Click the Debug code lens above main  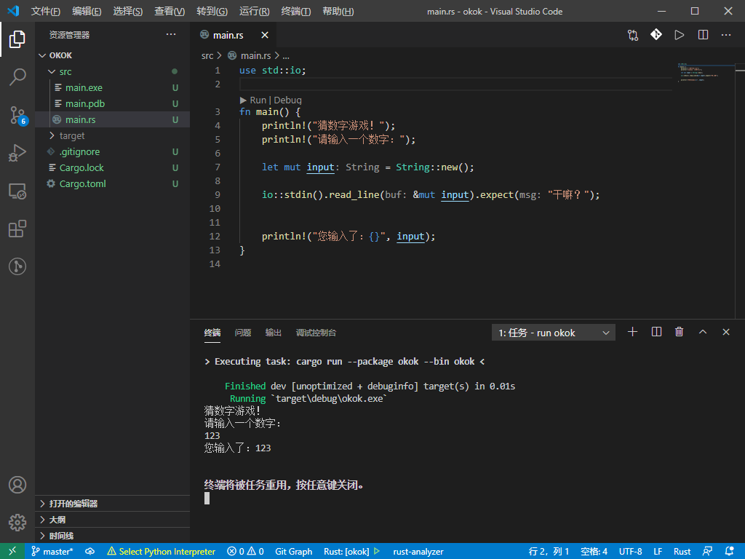(287, 100)
